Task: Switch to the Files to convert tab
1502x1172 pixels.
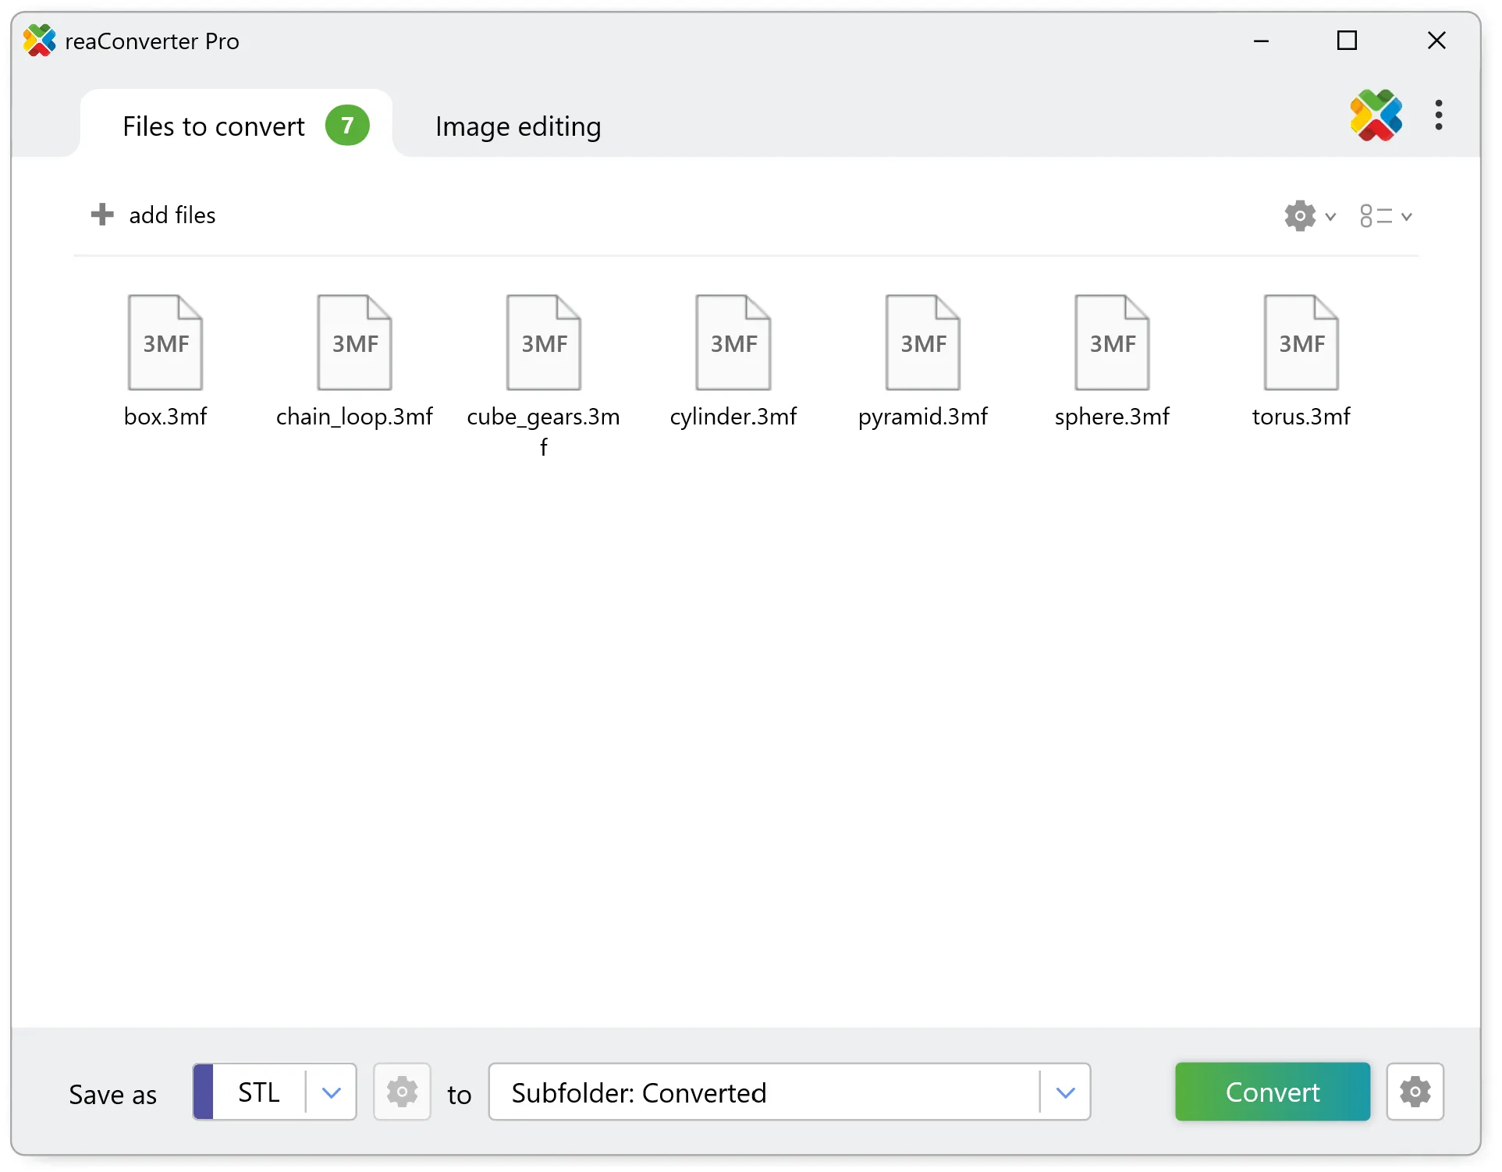Action: (212, 126)
